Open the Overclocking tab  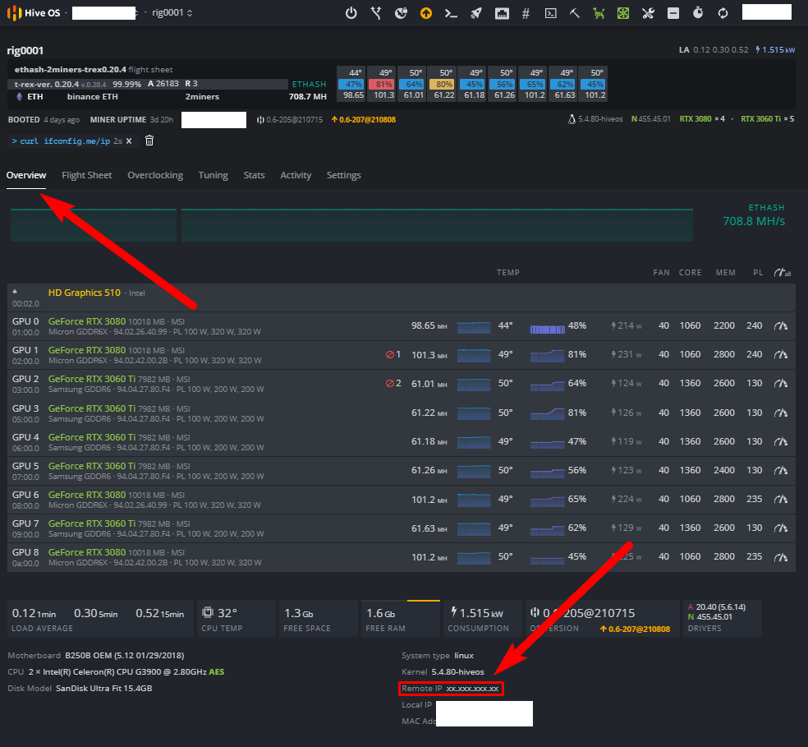[155, 175]
